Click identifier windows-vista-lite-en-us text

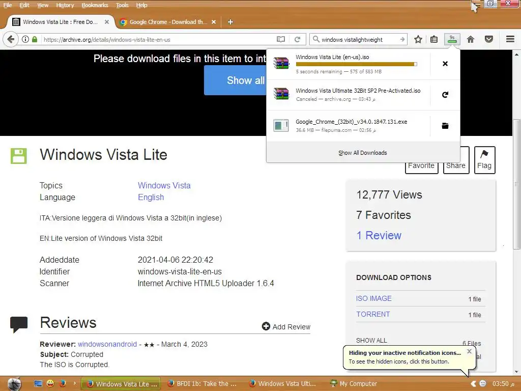[x=180, y=272]
